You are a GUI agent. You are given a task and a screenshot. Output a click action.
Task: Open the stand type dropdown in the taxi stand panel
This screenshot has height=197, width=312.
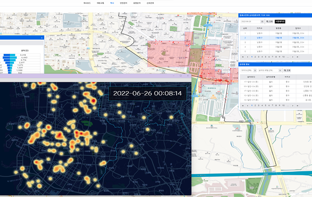point(269,70)
